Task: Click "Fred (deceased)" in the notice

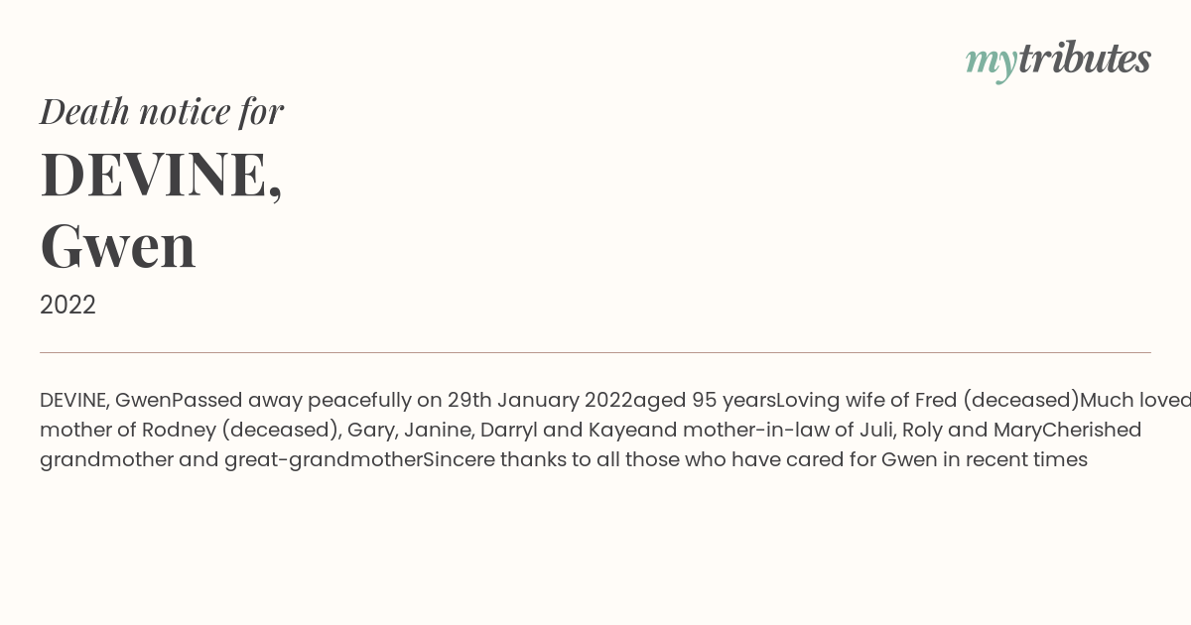Action: (996, 401)
